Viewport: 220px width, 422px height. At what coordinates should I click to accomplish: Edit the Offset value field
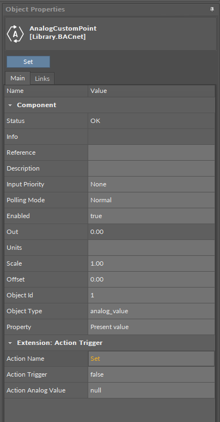(x=151, y=279)
